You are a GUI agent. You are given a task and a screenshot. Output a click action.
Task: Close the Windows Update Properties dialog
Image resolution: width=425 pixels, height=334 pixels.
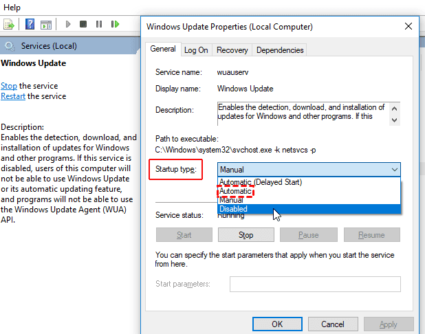click(x=408, y=26)
